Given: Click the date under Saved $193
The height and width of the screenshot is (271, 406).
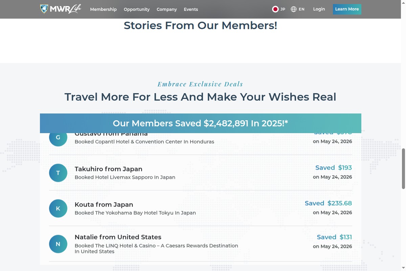Looking at the screenshot, I should tap(332, 177).
